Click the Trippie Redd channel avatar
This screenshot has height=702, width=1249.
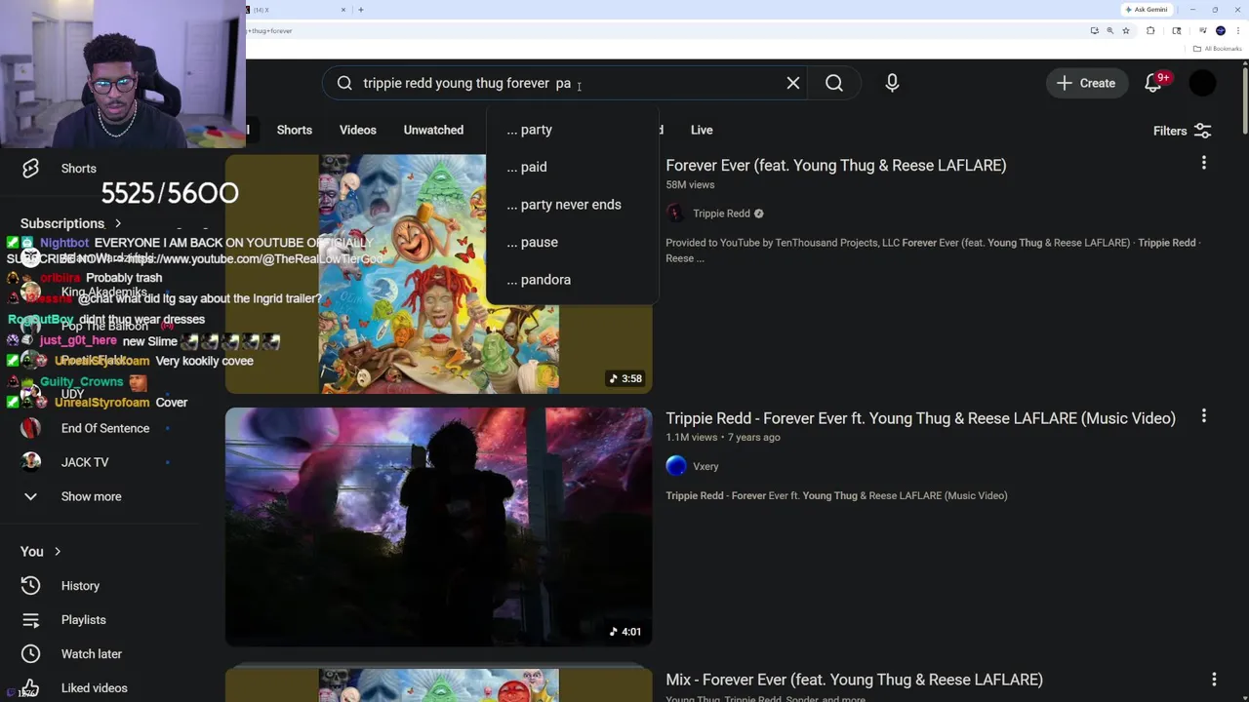(x=676, y=214)
